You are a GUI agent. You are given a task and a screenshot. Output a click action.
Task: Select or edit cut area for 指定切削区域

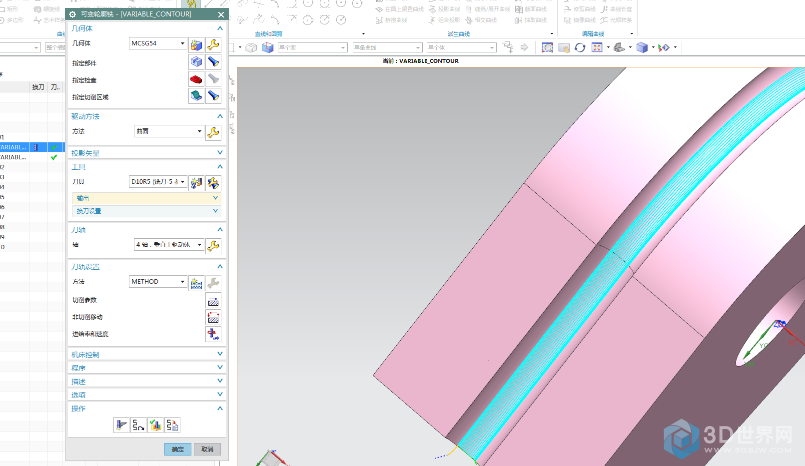196,96
